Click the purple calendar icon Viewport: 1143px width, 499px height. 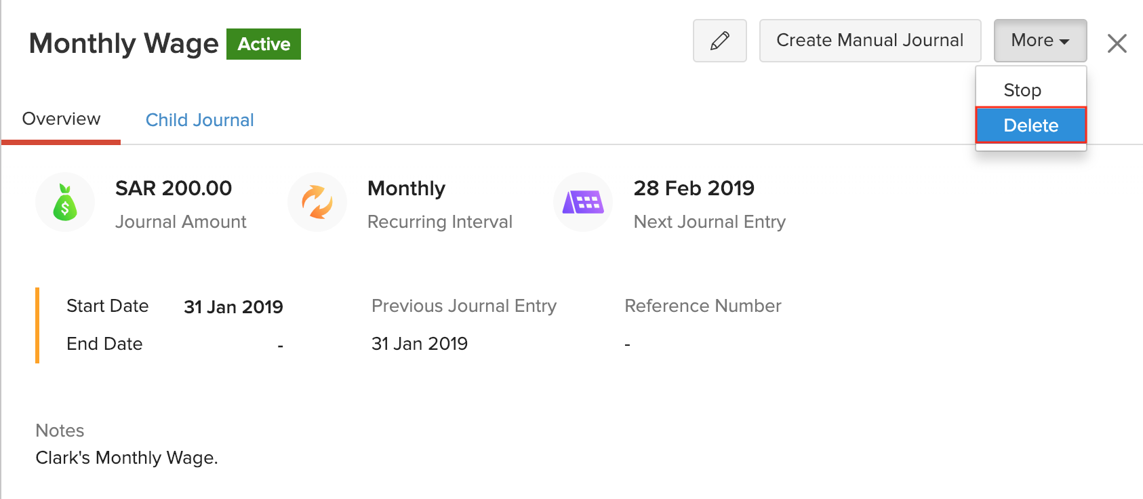583,202
